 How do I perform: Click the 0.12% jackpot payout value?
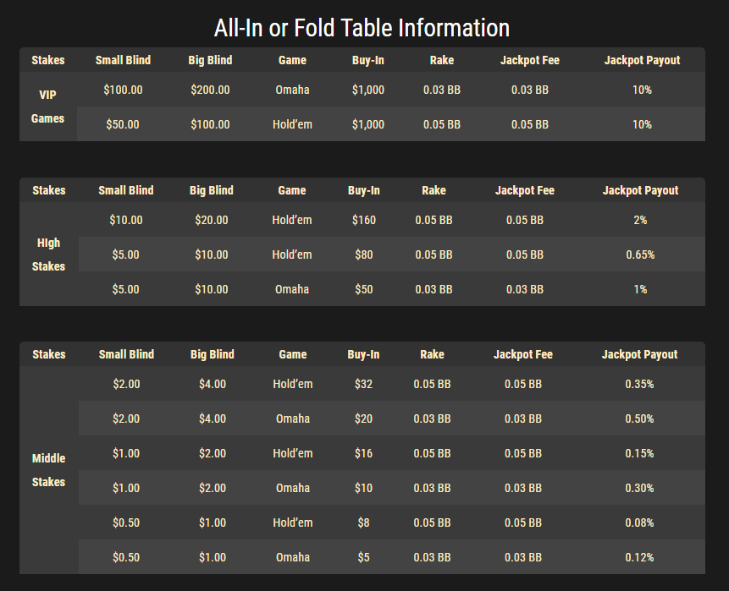[640, 557]
